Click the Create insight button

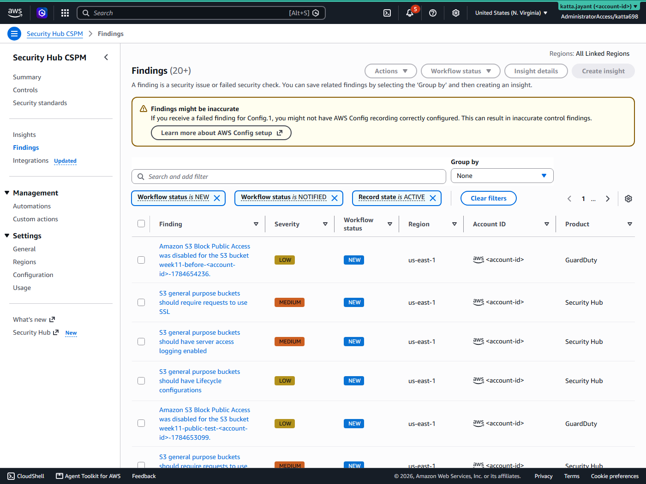coord(603,71)
